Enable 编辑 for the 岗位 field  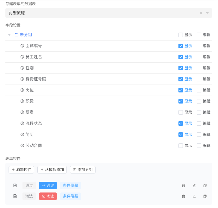pos(199,90)
